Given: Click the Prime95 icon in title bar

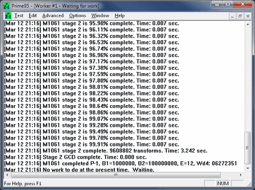Looking at the screenshot, I should point(6,6).
